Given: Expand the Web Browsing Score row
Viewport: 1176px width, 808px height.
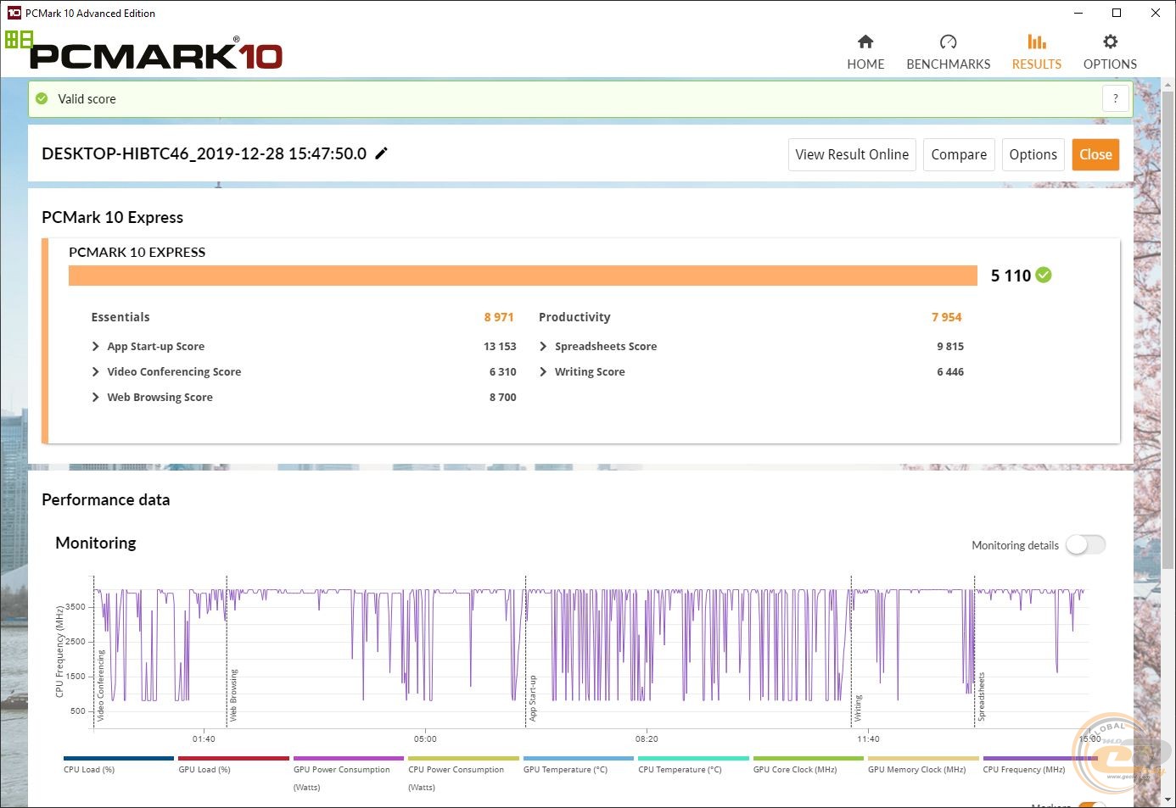Looking at the screenshot, I should click(96, 397).
